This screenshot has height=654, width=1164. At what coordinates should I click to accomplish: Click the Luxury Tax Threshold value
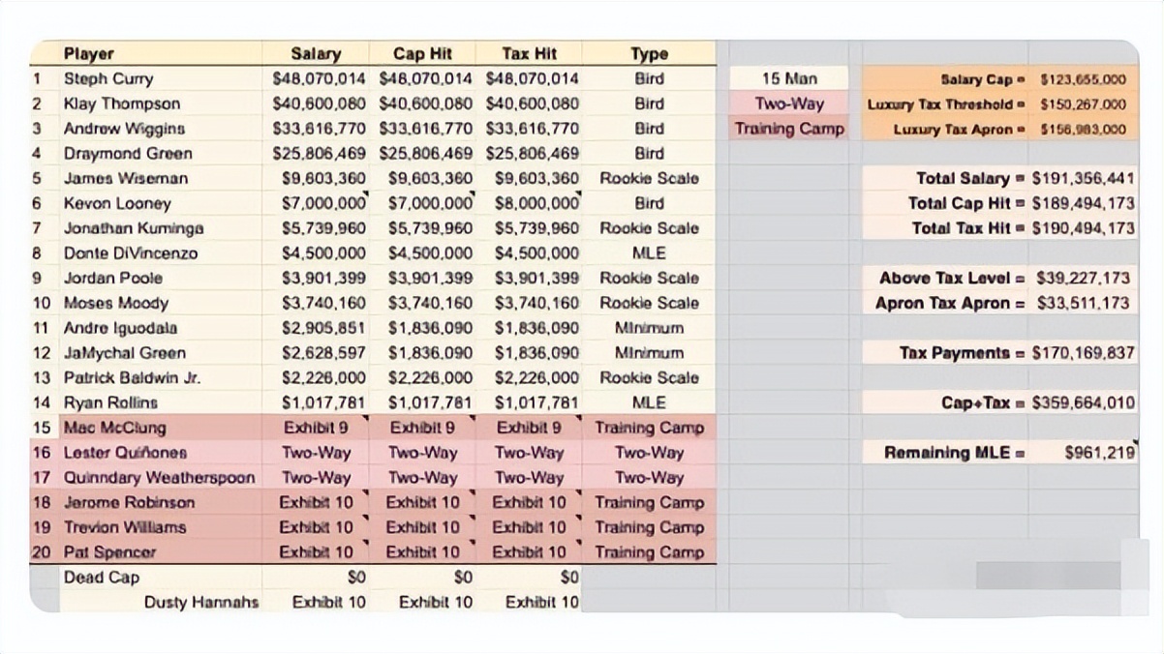(x=1083, y=104)
